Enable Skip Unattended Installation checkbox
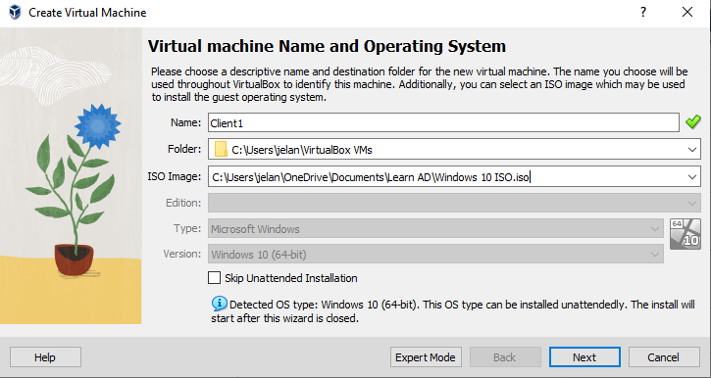Viewport: 711px width, 378px height. click(x=214, y=277)
